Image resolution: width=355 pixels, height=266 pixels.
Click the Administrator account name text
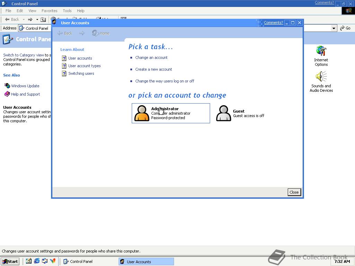(165, 109)
